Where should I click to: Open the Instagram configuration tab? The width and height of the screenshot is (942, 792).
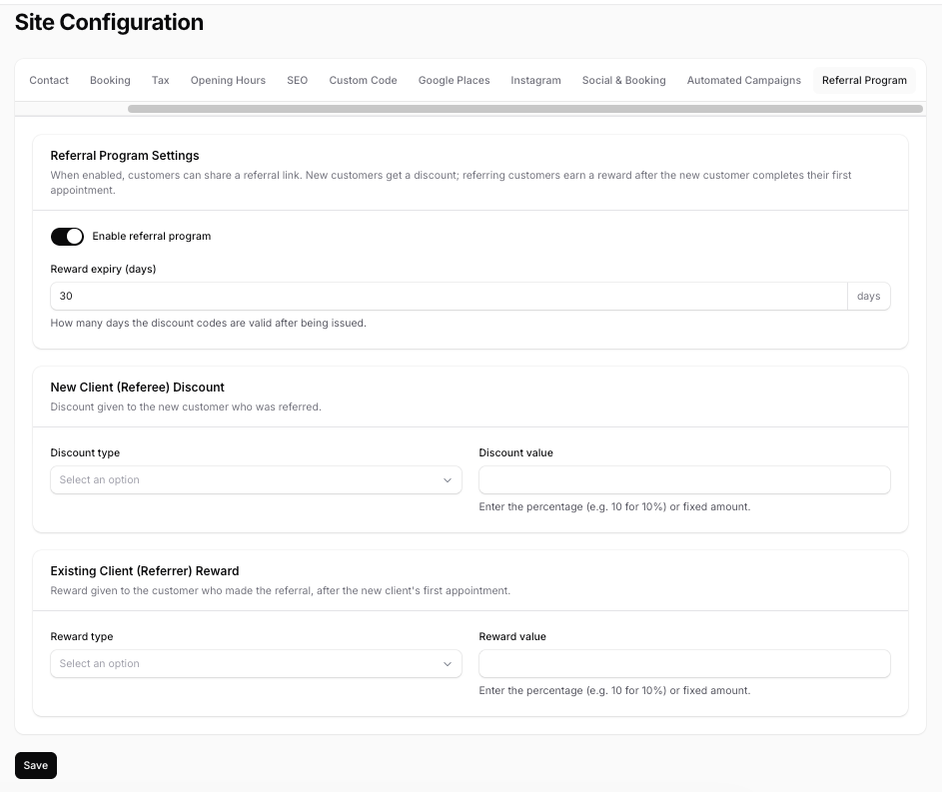pos(535,80)
